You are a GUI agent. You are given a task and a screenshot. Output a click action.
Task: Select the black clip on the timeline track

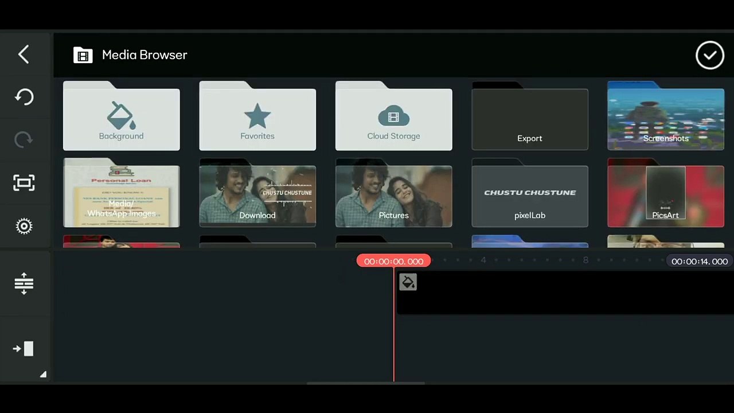click(565, 293)
